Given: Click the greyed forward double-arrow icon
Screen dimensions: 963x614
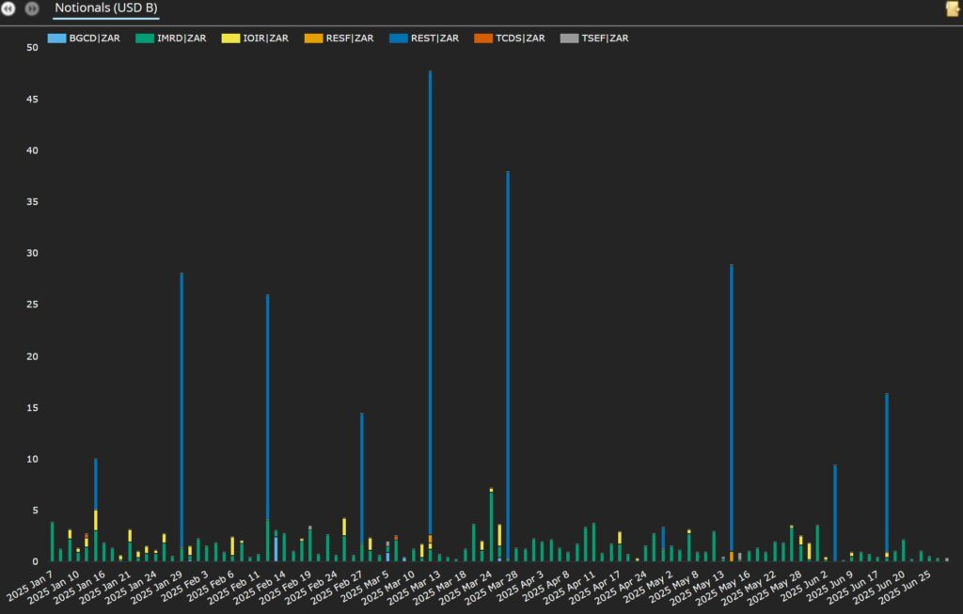Looking at the screenshot, I should (x=32, y=9).
